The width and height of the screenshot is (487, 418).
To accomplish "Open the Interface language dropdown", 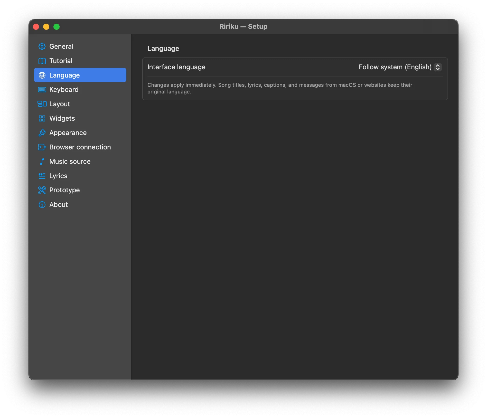I will 400,67.
